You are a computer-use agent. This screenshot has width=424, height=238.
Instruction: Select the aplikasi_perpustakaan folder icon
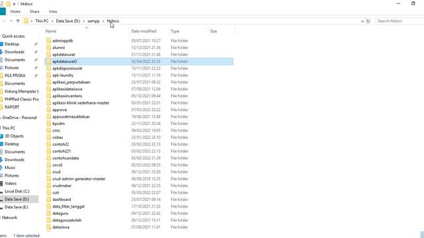(48, 82)
